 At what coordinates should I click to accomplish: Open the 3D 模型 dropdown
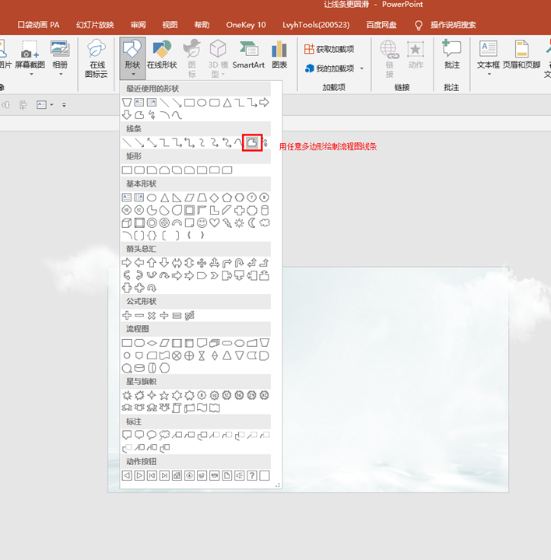click(218, 58)
